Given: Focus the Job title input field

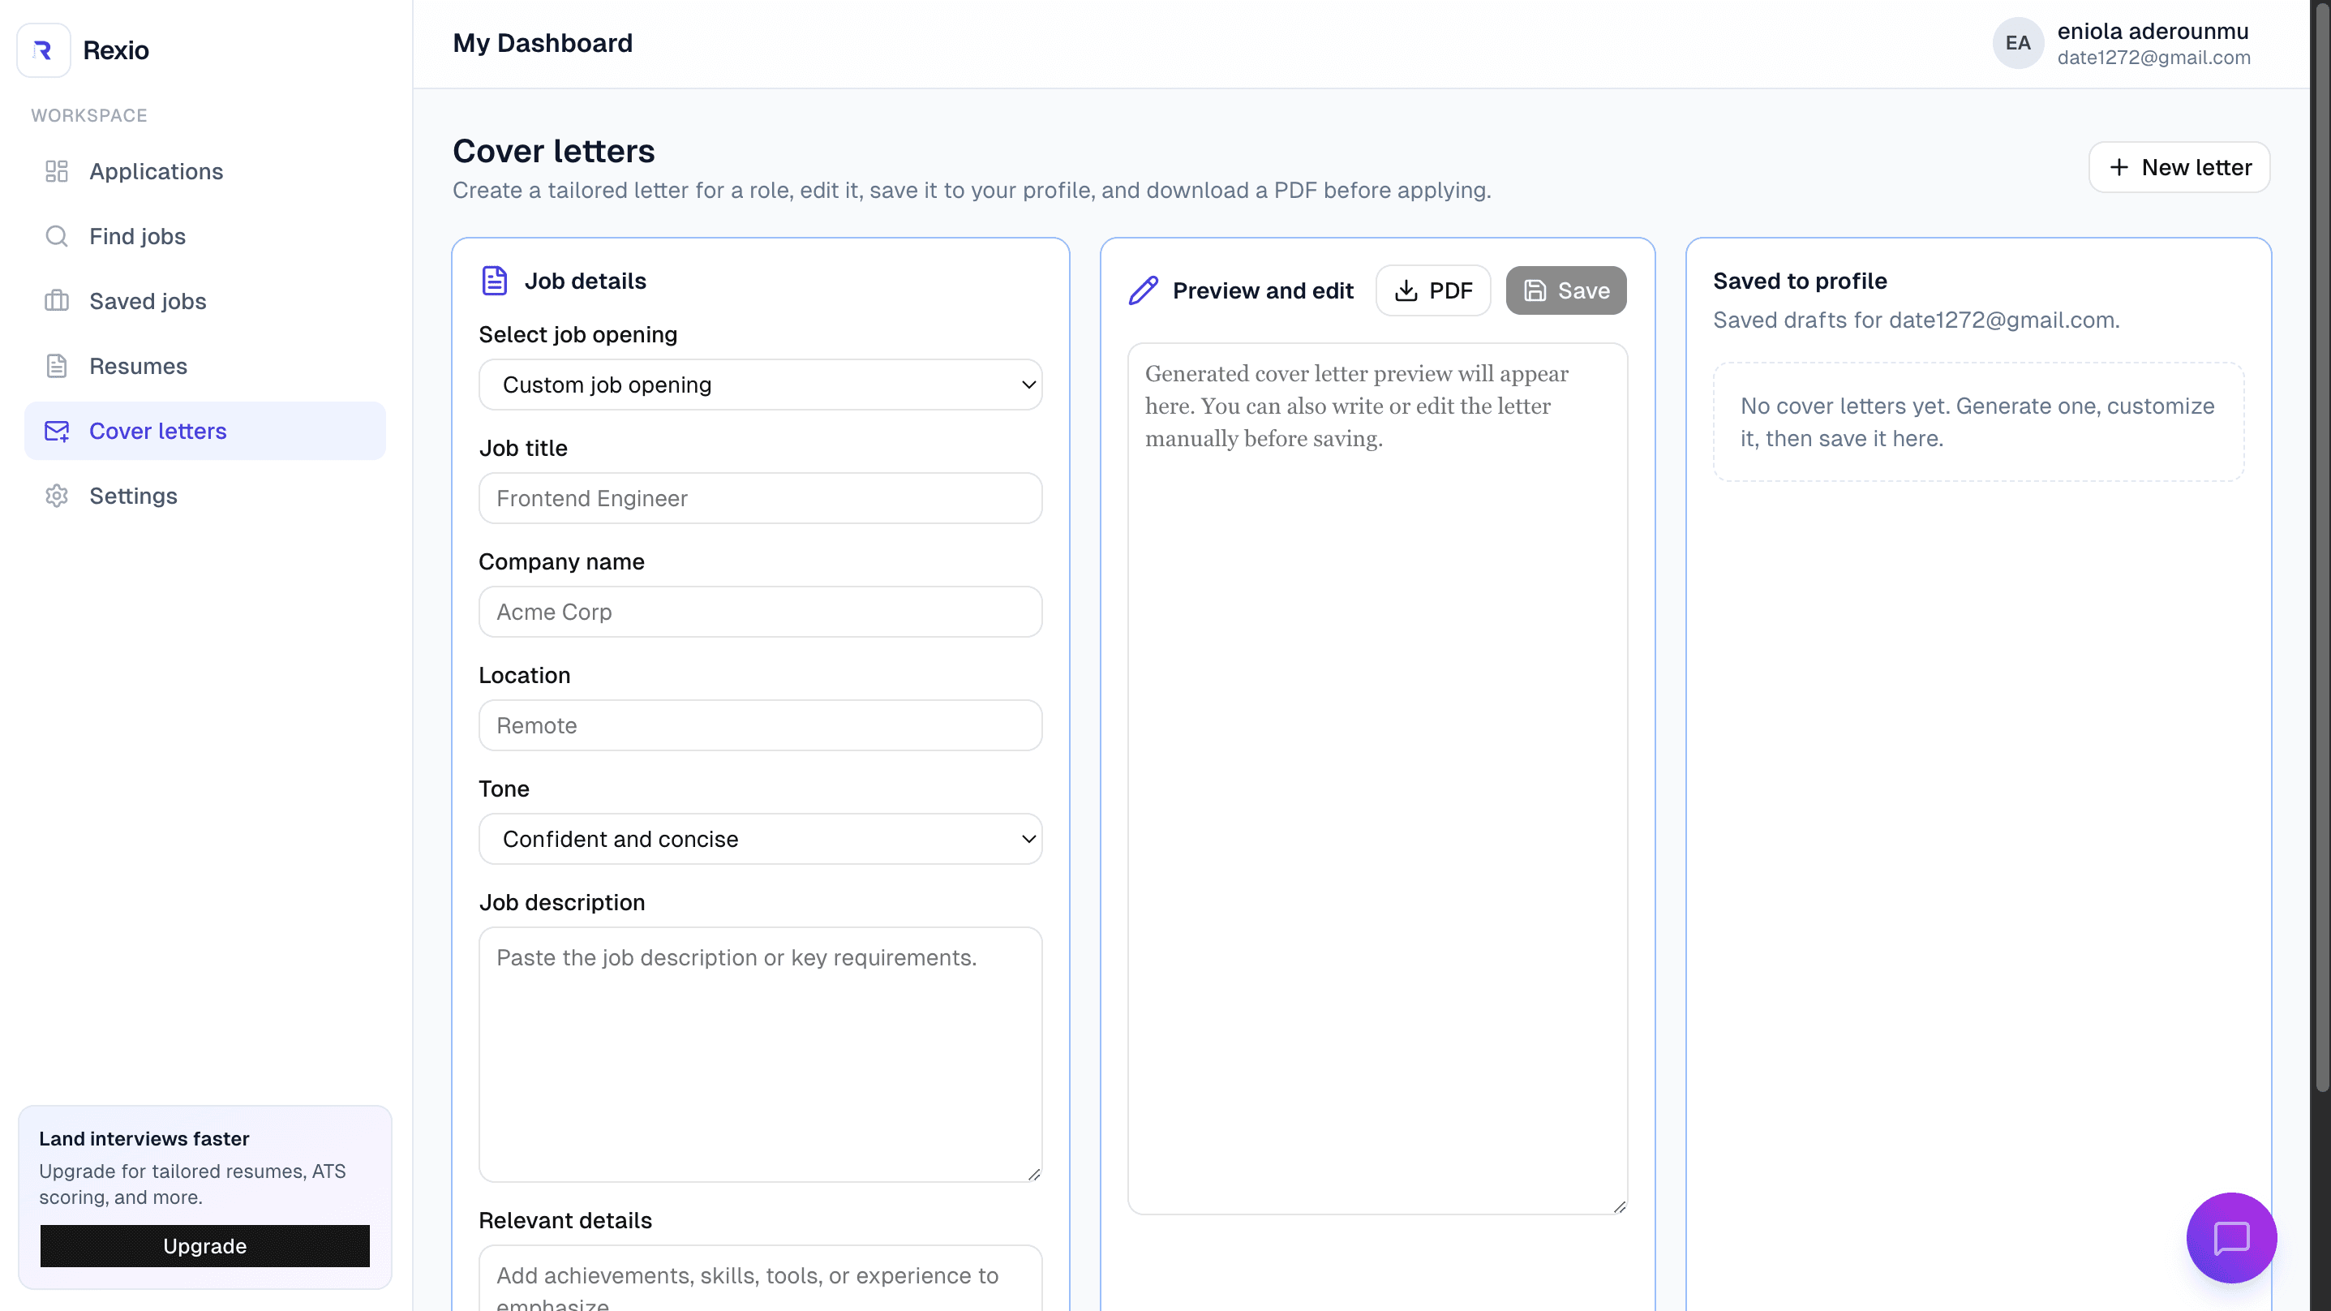Looking at the screenshot, I should (x=760, y=498).
